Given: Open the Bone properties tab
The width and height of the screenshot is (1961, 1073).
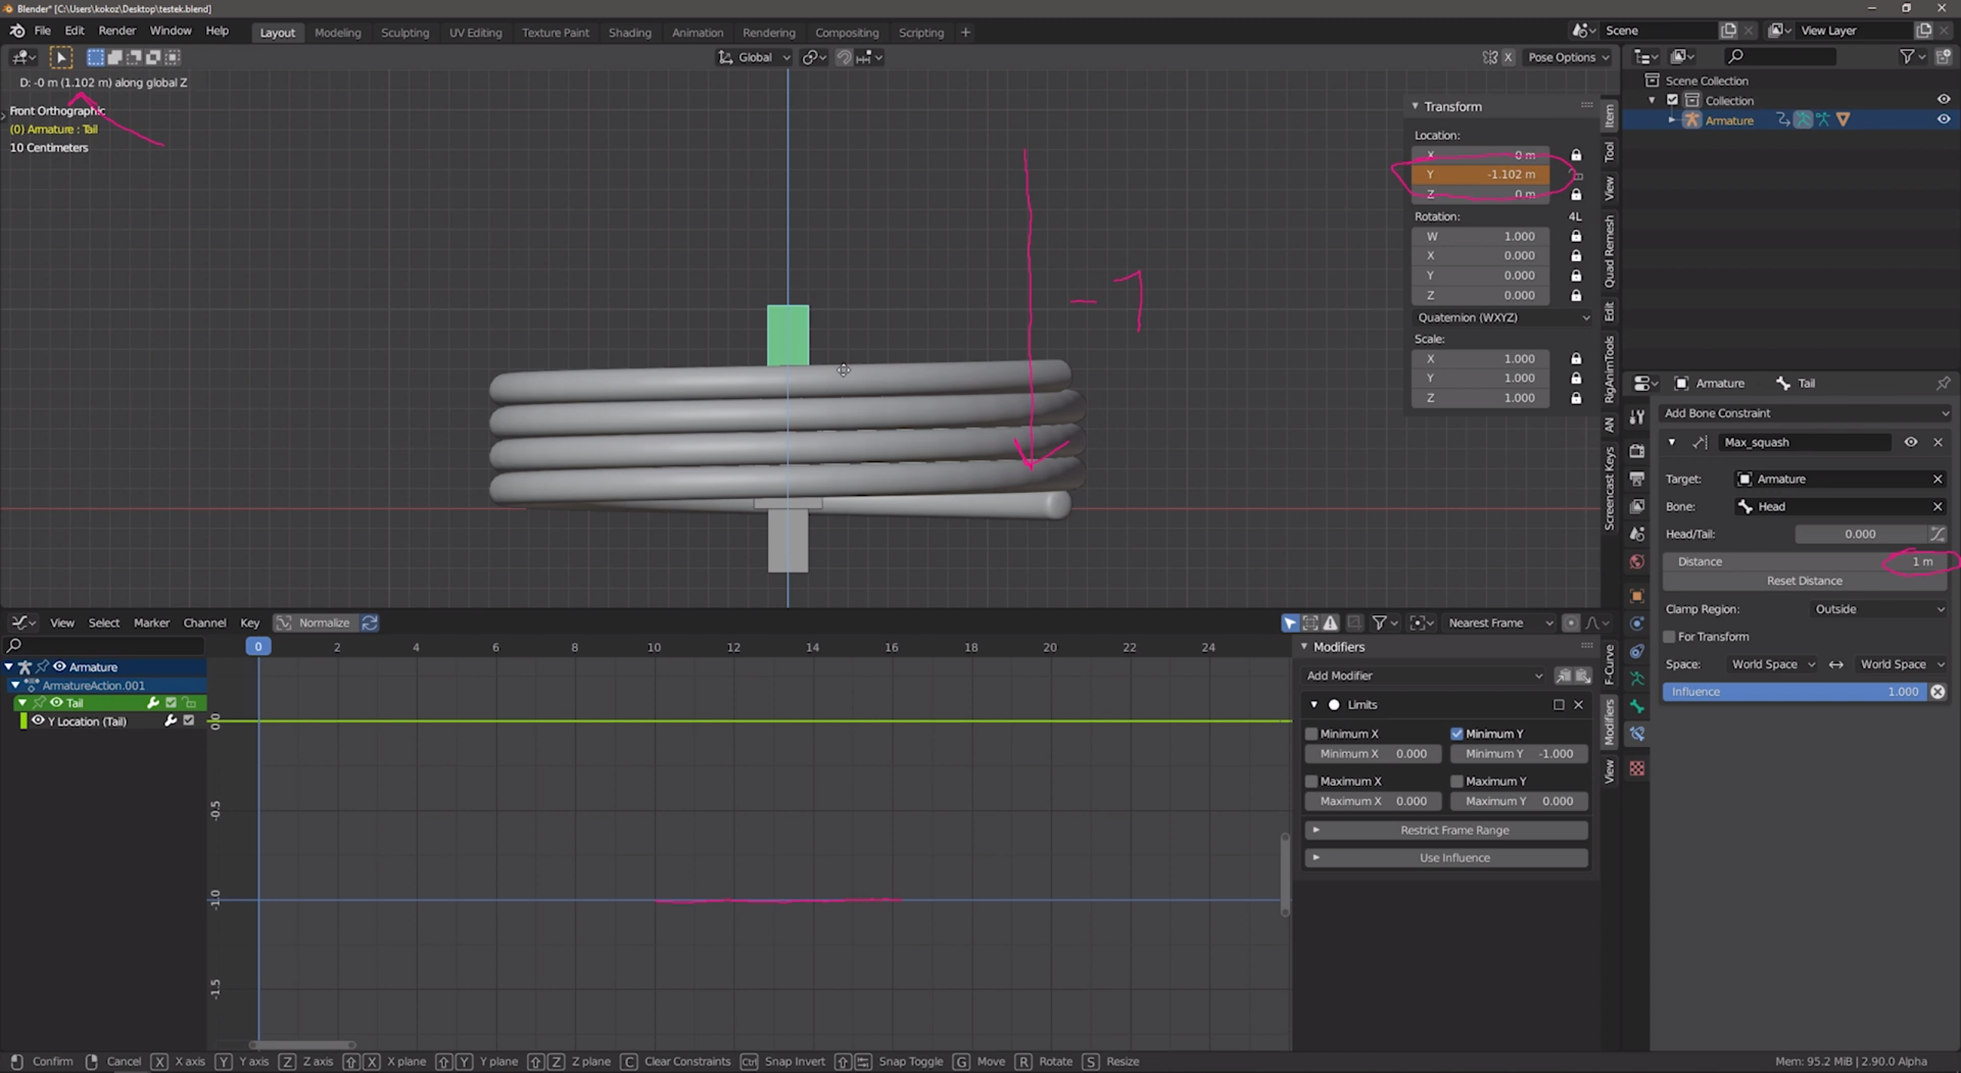Looking at the screenshot, I should click(1637, 706).
